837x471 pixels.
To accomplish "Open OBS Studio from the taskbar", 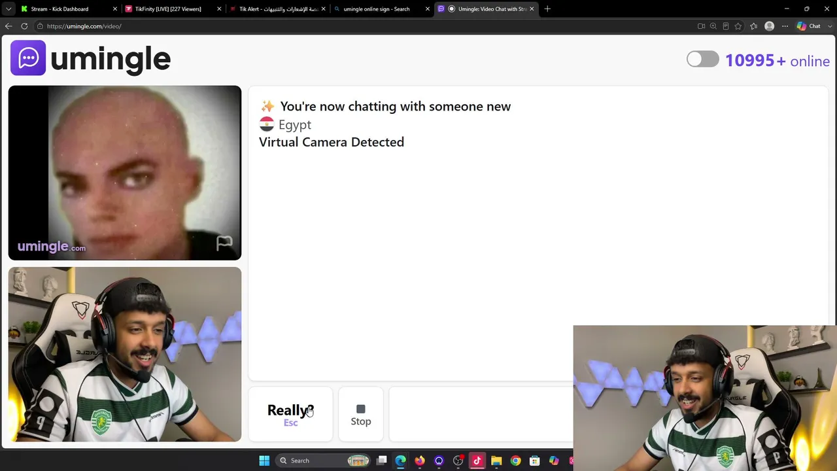I will pos(458,461).
